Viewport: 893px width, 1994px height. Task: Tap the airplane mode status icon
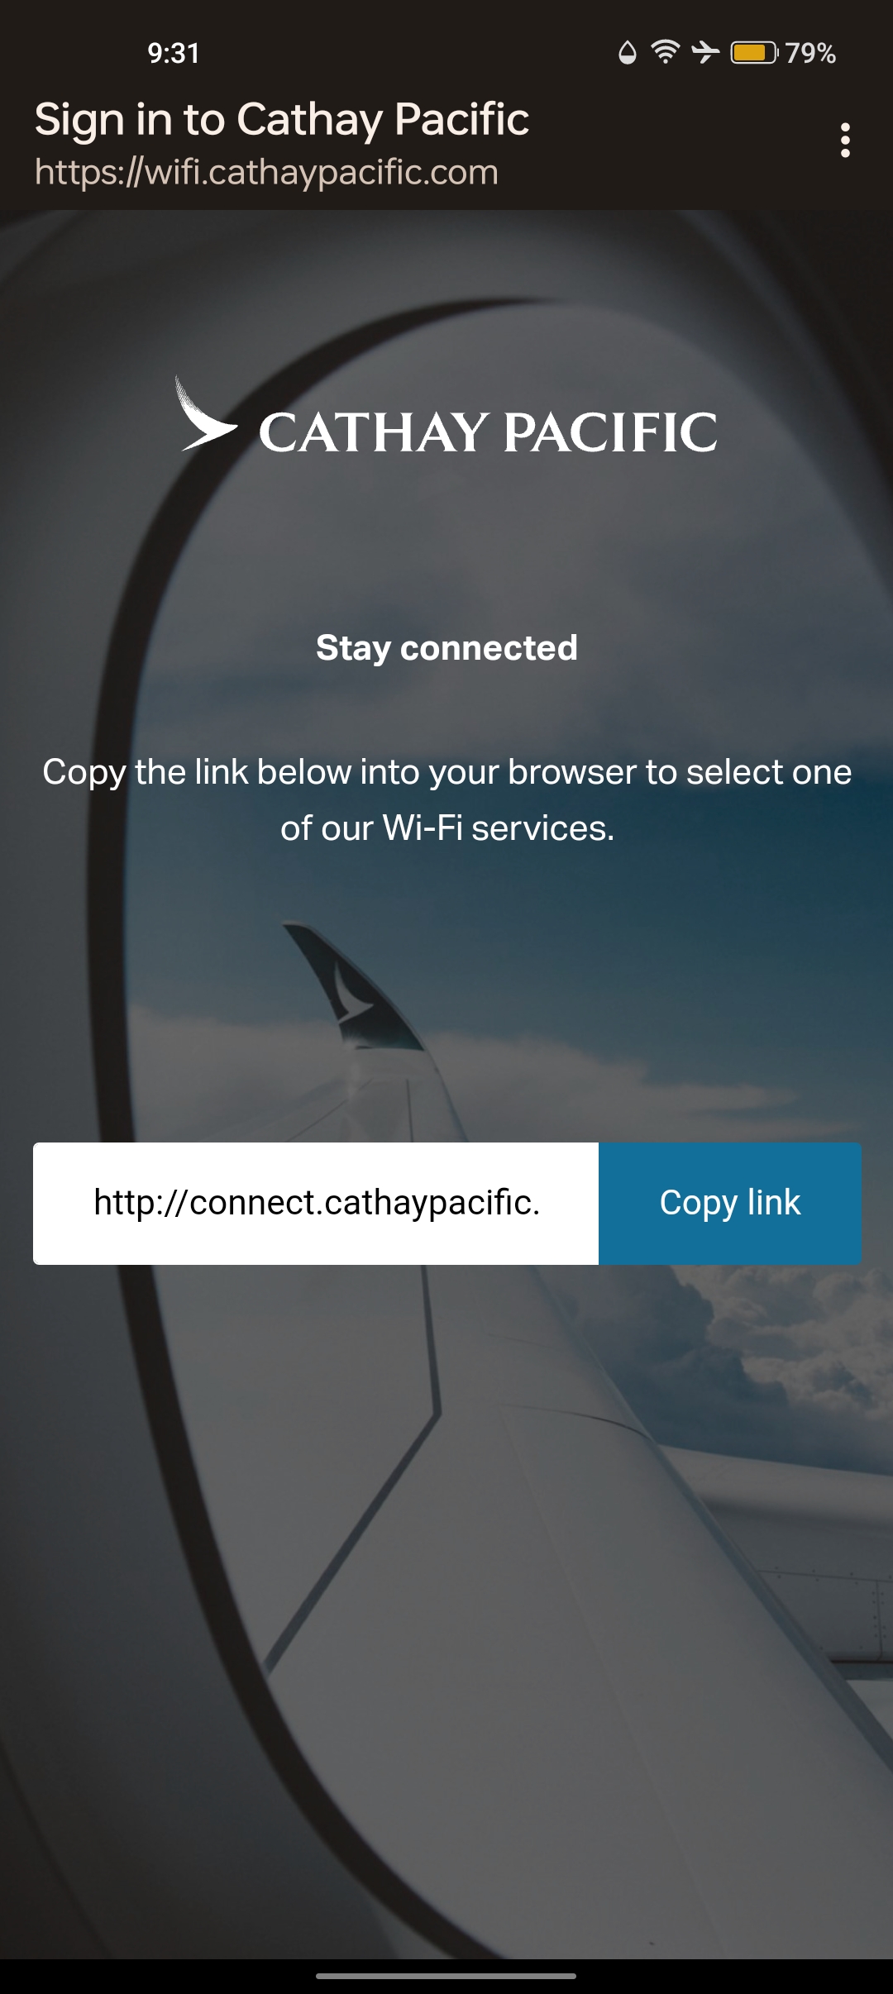(x=705, y=52)
